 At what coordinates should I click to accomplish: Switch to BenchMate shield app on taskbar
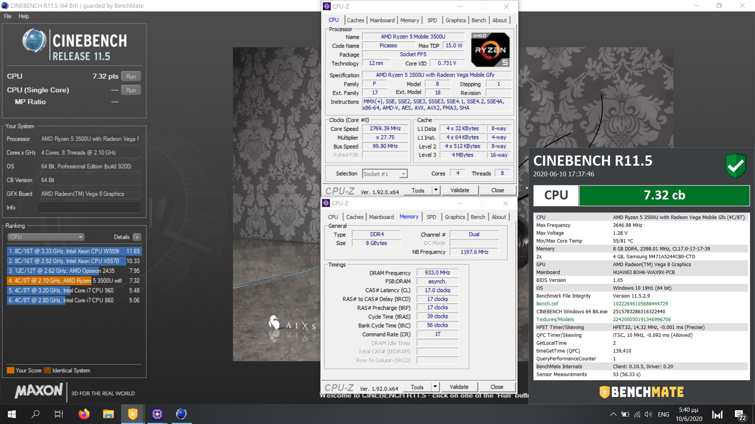[x=133, y=414]
